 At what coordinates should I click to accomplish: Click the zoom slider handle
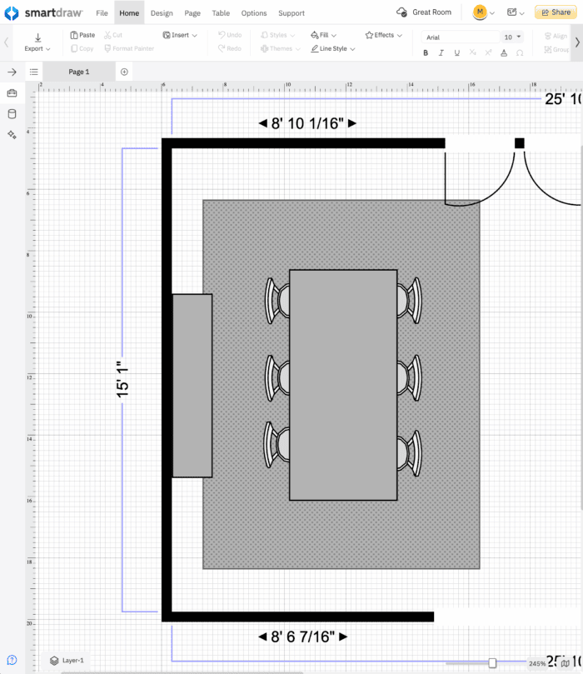point(492,663)
